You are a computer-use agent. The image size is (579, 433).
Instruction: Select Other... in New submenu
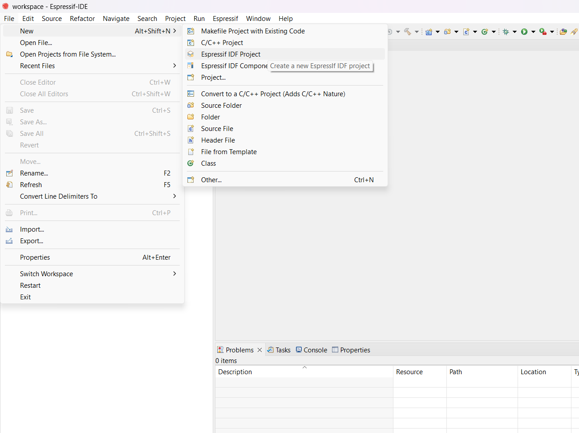(285, 180)
